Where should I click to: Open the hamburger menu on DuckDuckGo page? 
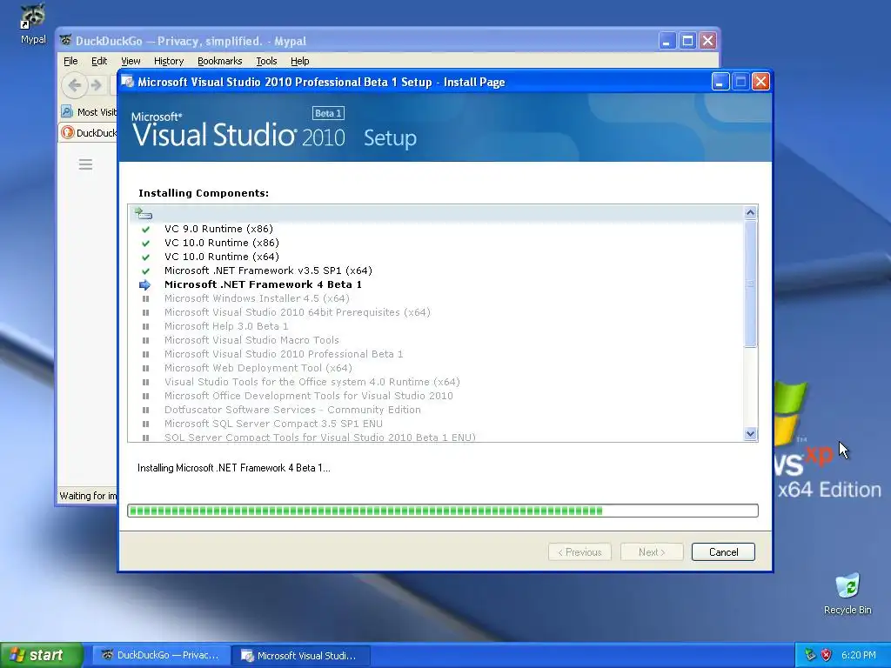86,164
